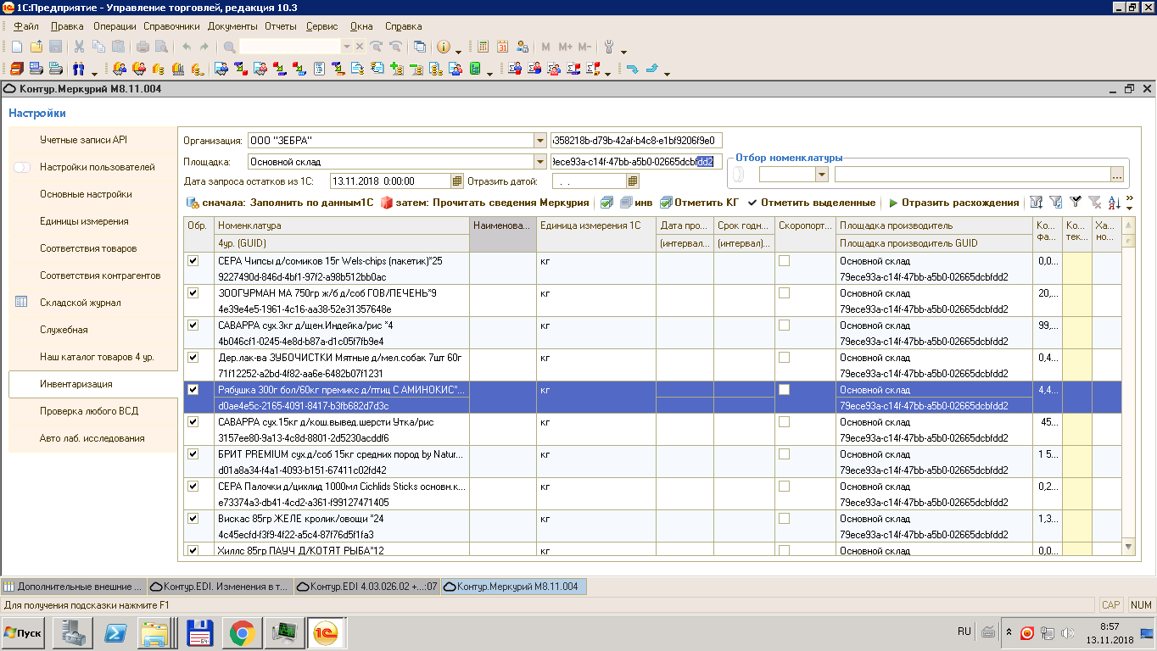The height and width of the screenshot is (651, 1157).
Task: Open the dropdown in "Отбор номенклатуры" group
Action: 821,174
